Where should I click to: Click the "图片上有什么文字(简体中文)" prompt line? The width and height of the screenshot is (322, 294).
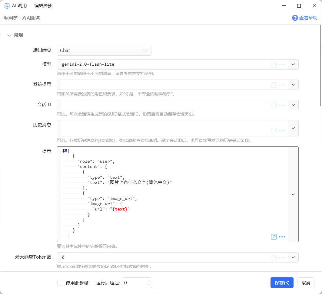pyautogui.click(x=129, y=182)
